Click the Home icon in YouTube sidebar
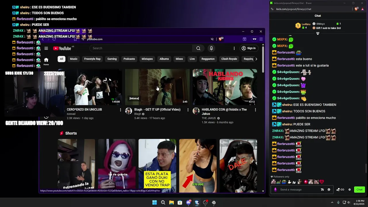Viewport: 368px width, 207px height. [x=46, y=61]
